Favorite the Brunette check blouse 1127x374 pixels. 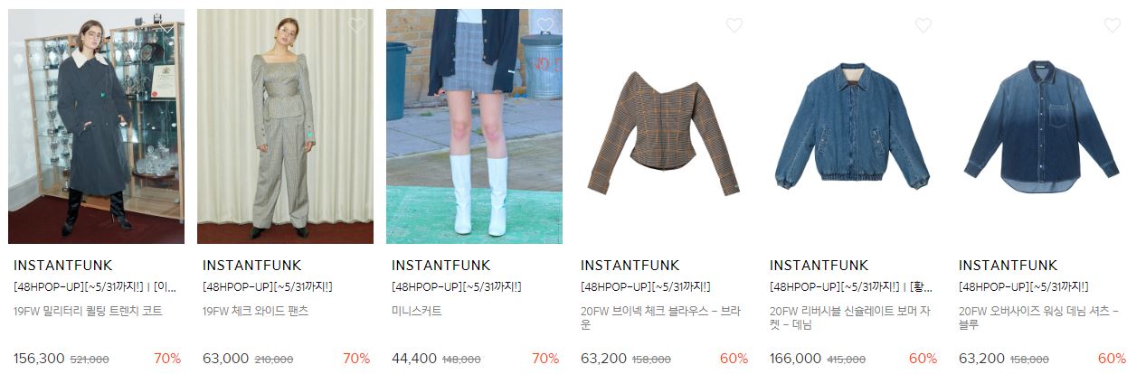click(x=734, y=25)
